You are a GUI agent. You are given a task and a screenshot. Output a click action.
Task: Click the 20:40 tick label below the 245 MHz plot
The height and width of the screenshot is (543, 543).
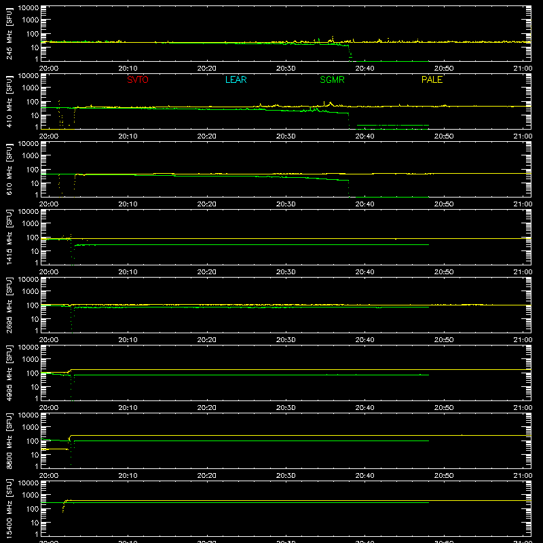pos(364,69)
